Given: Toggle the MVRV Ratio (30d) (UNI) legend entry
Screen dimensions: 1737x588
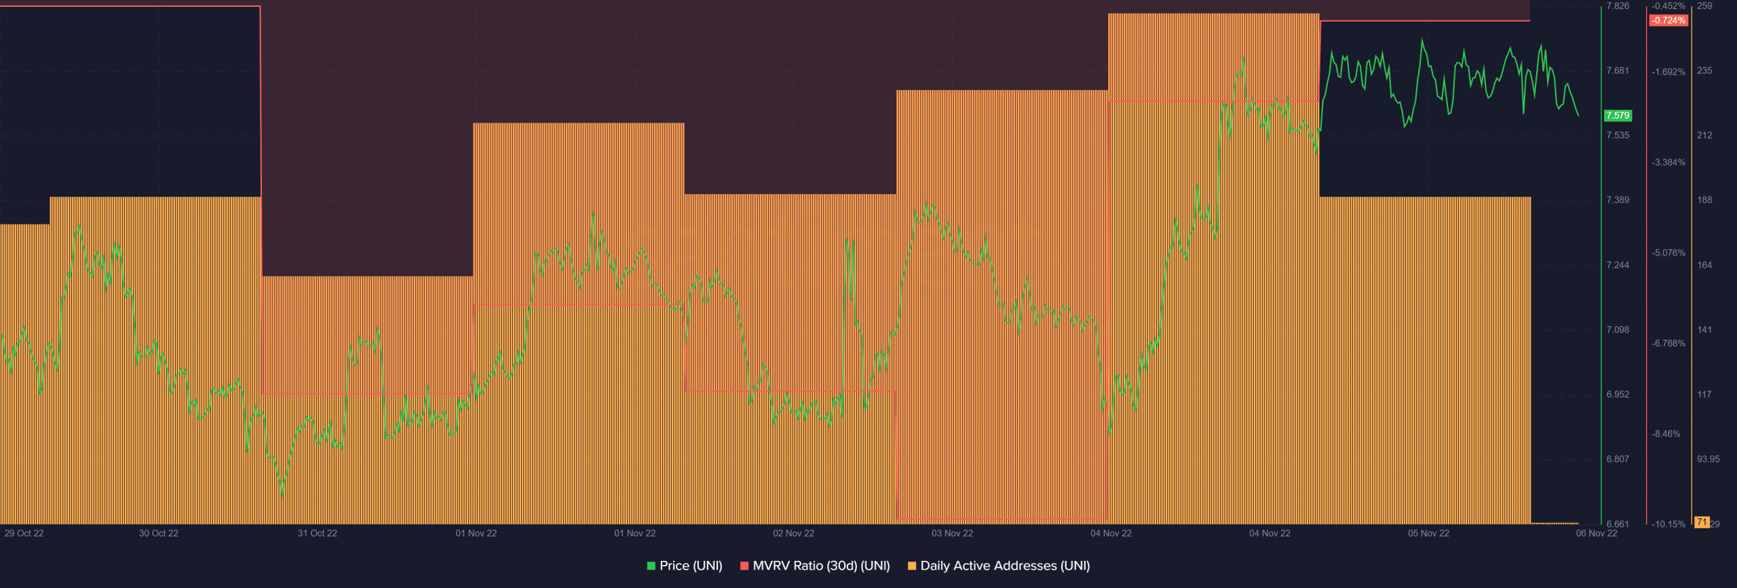Looking at the screenshot, I should [815, 566].
